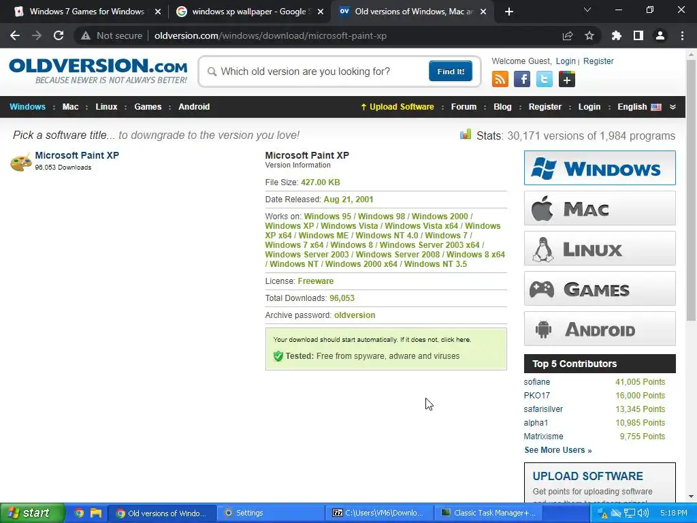The image size is (697, 523).
Task: Click the plus share icon in header
Action: pyautogui.click(x=567, y=79)
